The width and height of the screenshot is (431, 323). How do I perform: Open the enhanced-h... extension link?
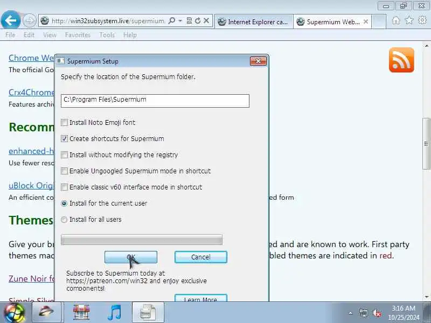(x=31, y=151)
